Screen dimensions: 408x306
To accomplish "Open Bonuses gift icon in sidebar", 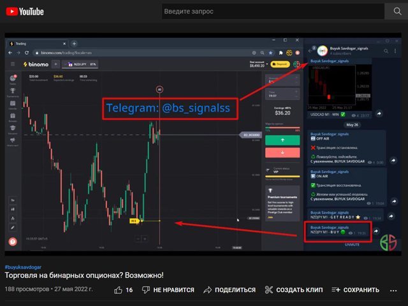I will 13,117.
